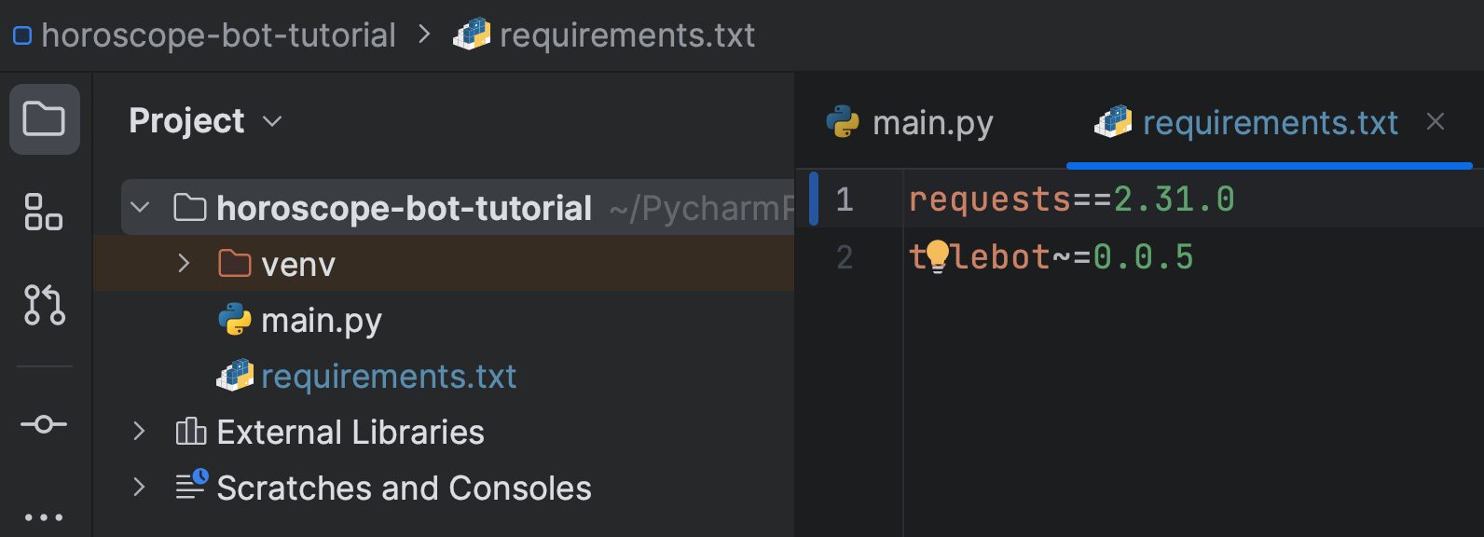1484x537 pixels.
Task: Click the Commit tool window icon
Action: pos(44,424)
